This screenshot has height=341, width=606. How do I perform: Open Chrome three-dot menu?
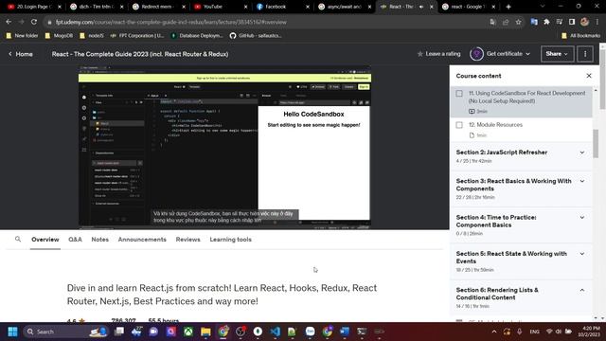597,22
